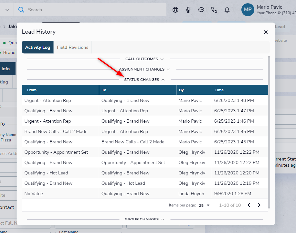Expand the Group Changes section
Viewport: 296px width, 233px height.
tap(144, 219)
